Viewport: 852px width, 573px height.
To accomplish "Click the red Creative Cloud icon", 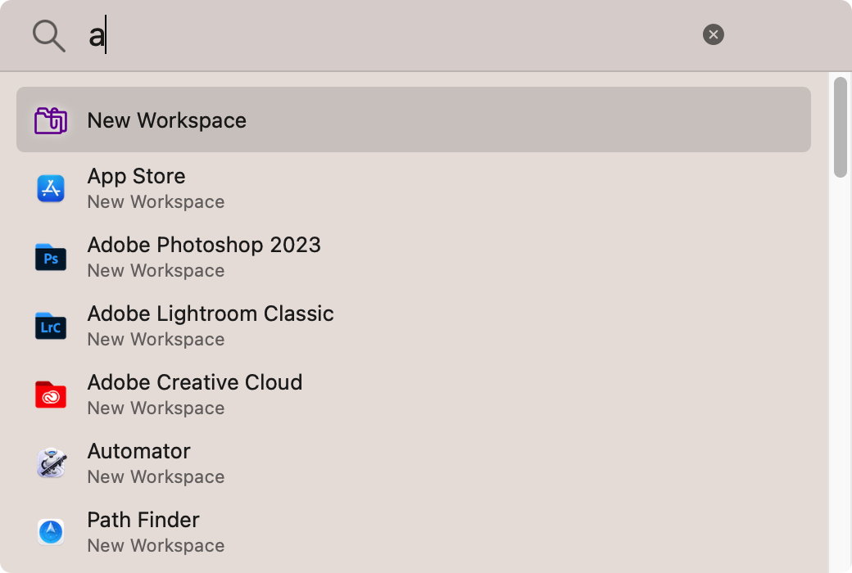I will click(x=51, y=395).
